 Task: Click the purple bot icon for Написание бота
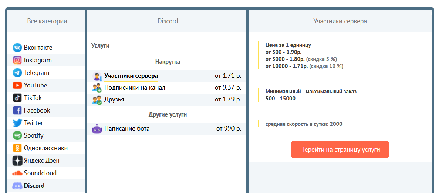tap(97, 129)
